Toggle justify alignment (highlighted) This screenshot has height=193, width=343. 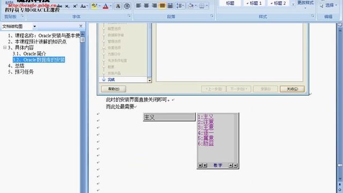[162, 6]
